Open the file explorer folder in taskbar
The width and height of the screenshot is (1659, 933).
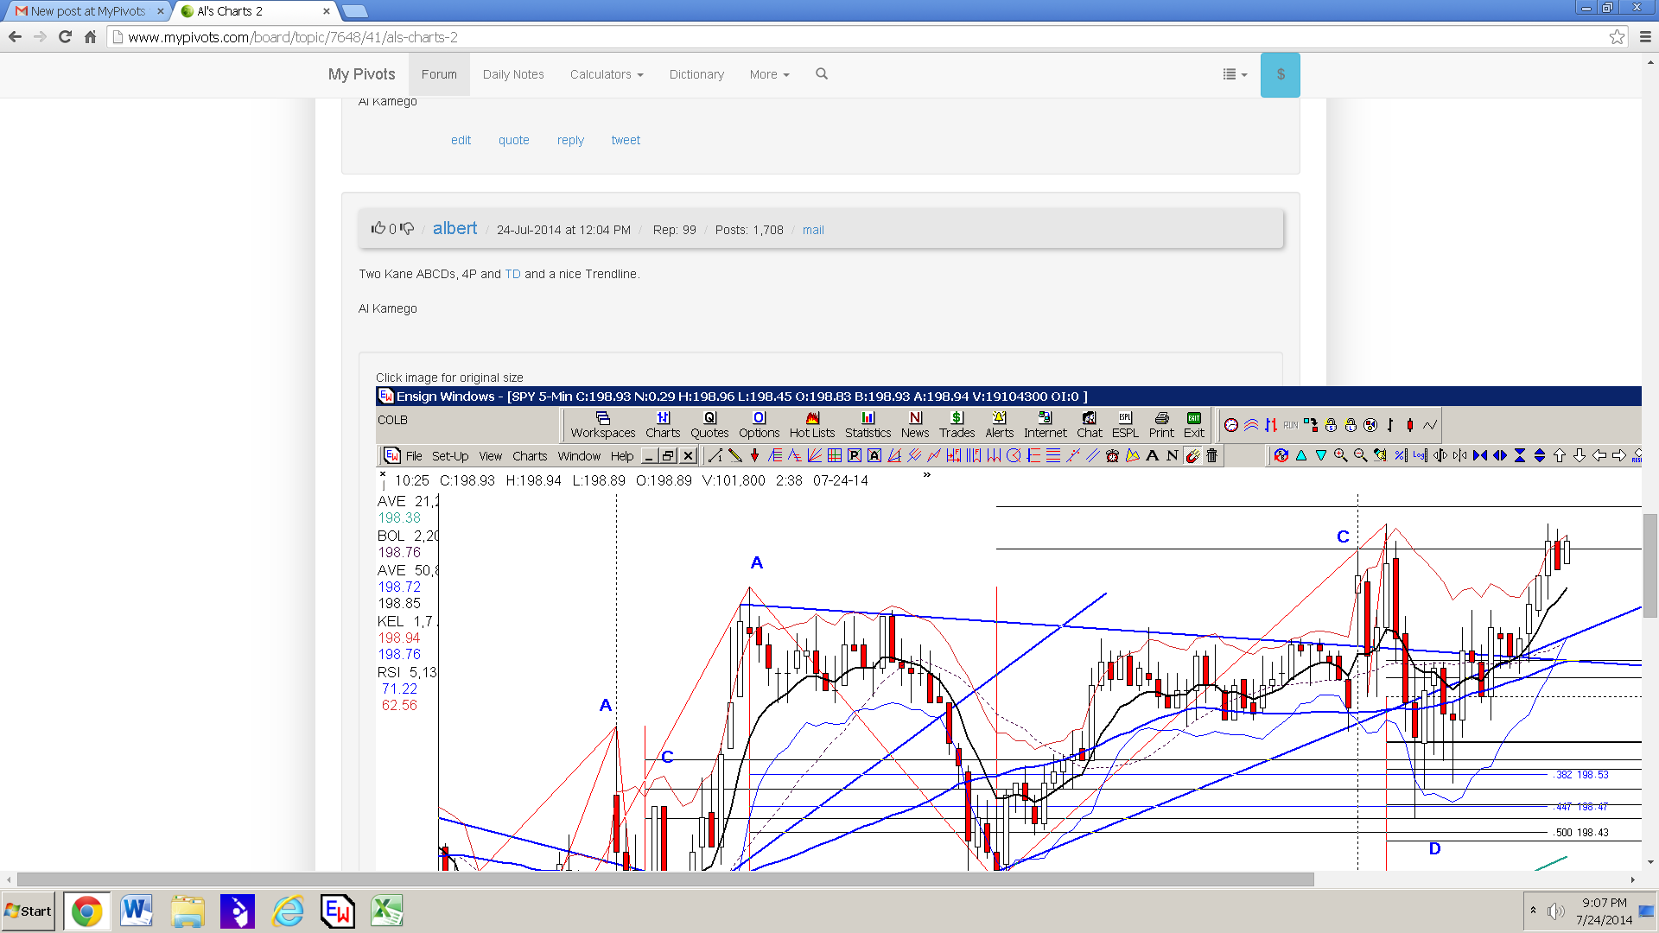(188, 911)
